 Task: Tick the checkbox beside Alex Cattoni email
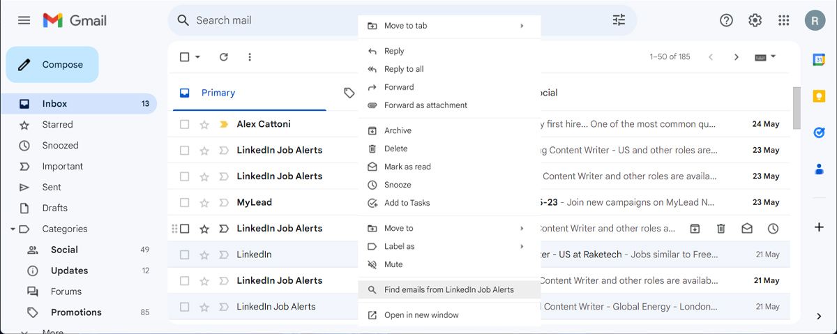pos(185,124)
